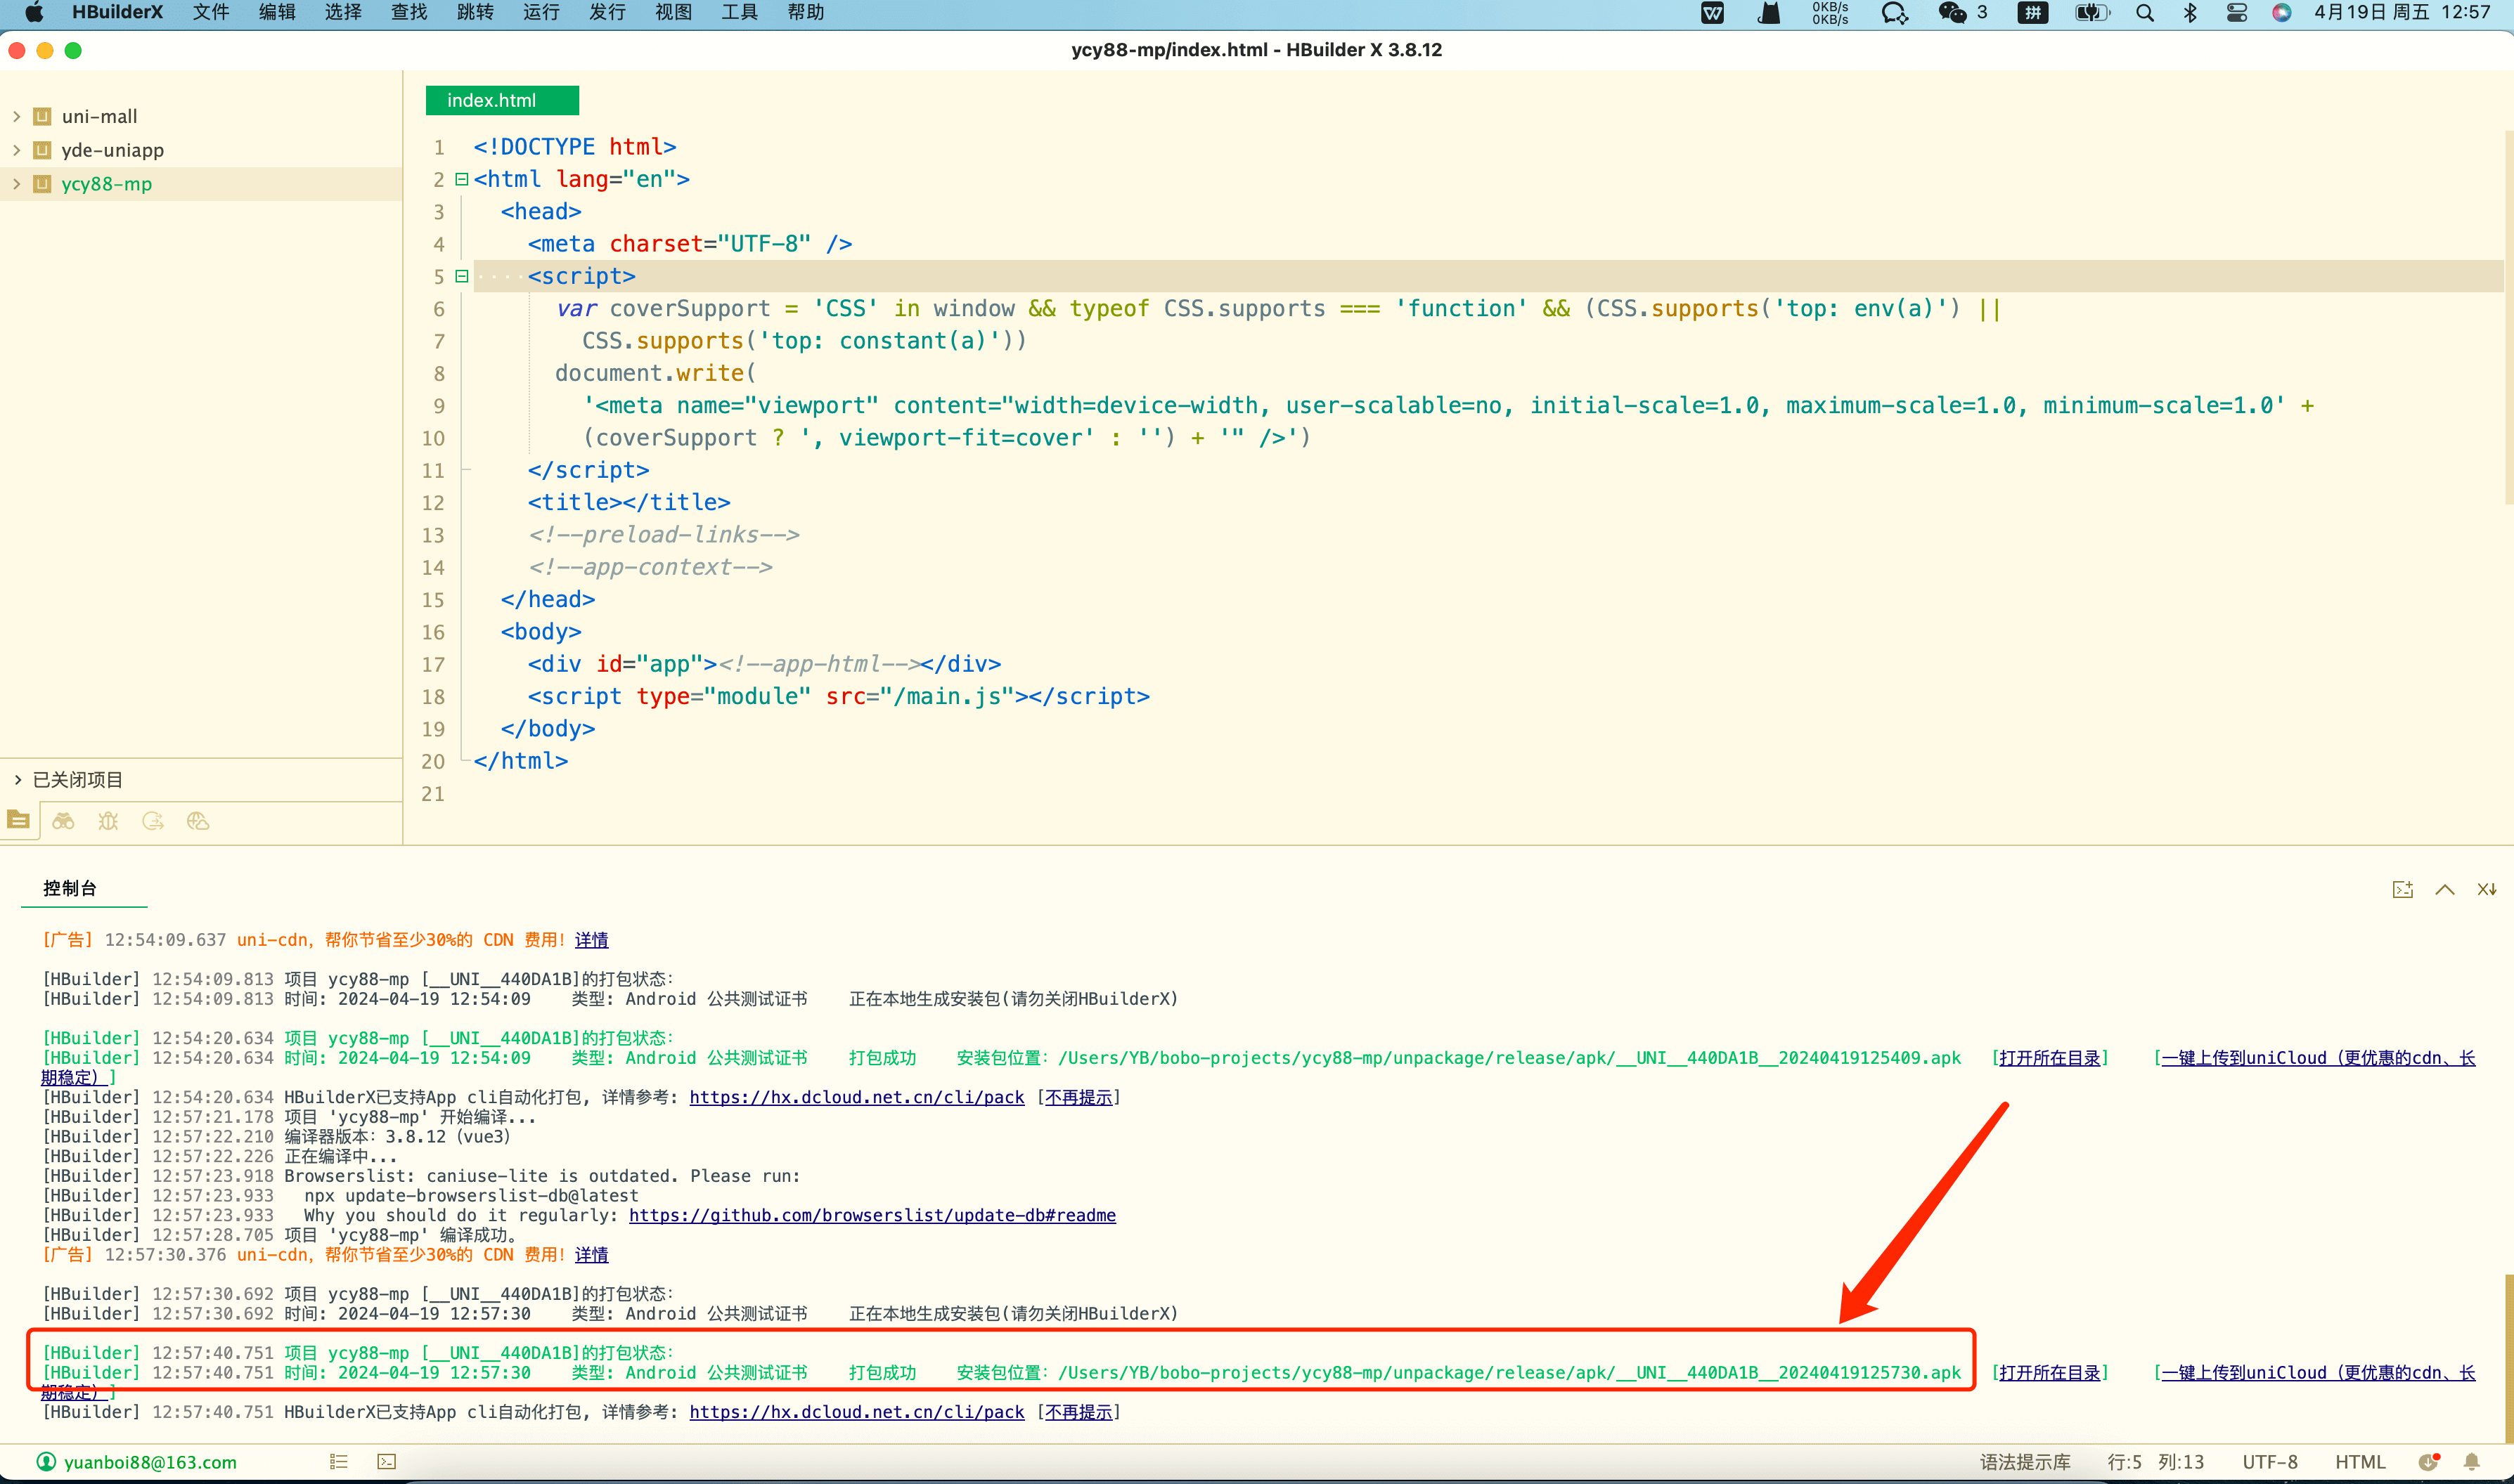2514x1484 pixels.
Task: Click the sync arrows sidebar icon
Action: pyautogui.click(x=153, y=821)
